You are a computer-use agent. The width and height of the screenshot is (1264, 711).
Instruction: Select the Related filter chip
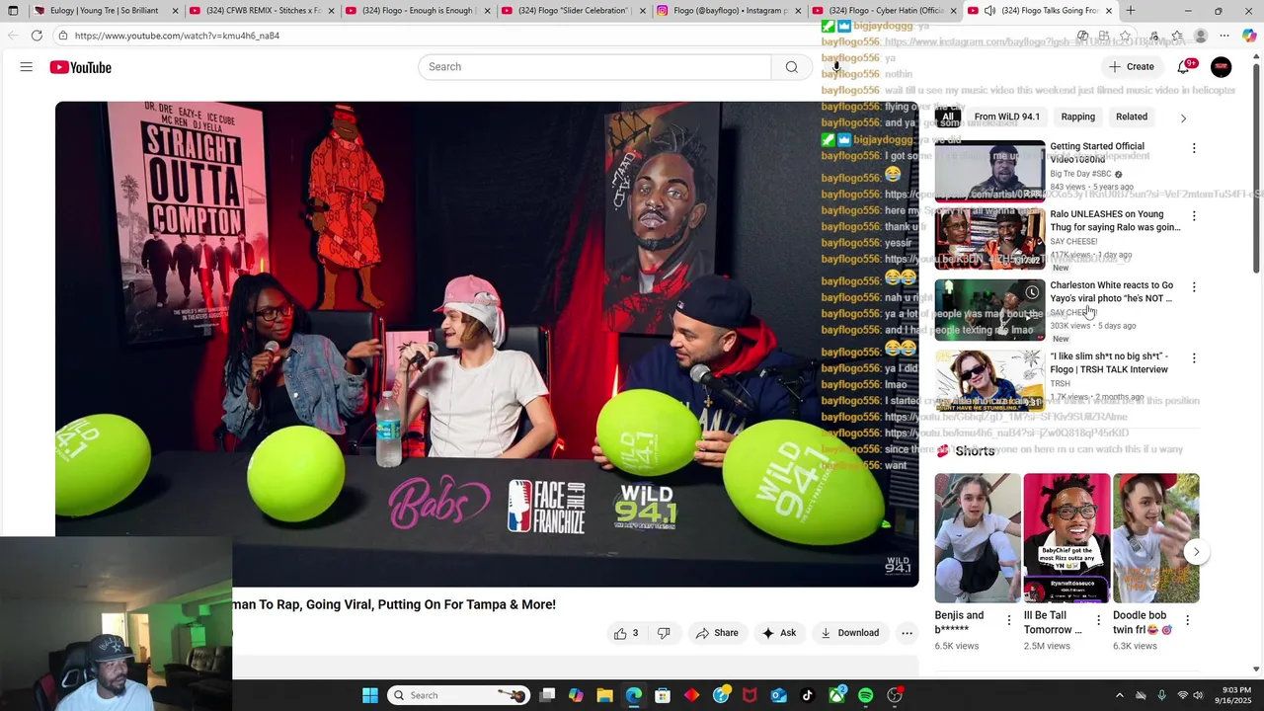pyautogui.click(x=1132, y=117)
